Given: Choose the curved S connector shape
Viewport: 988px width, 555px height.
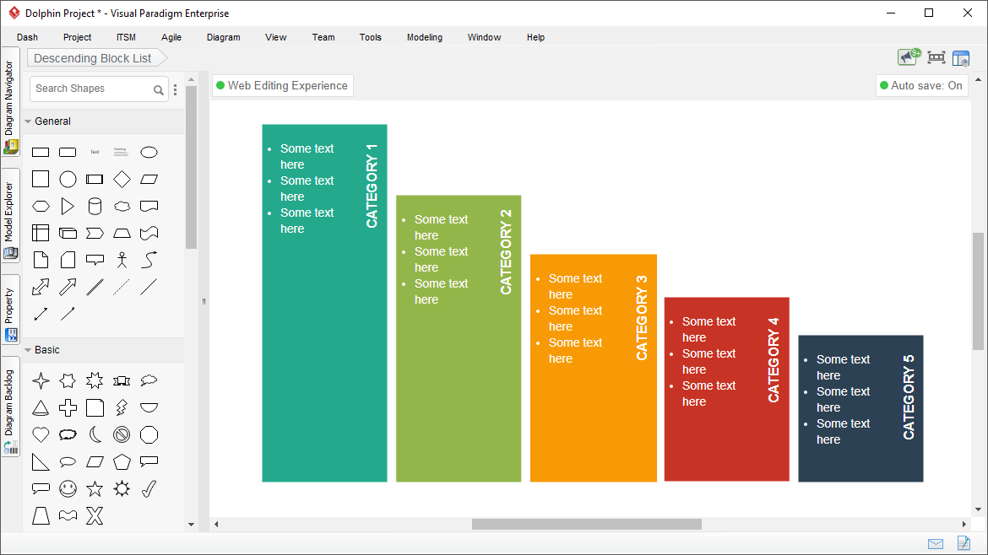Looking at the screenshot, I should [x=149, y=260].
